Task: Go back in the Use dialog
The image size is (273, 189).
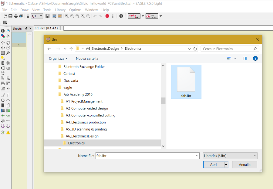Action: 49,49
